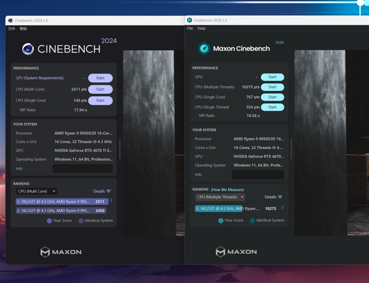
Task: Open Help menu in Cinebench 2026
Action: click(x=201, y=28)
